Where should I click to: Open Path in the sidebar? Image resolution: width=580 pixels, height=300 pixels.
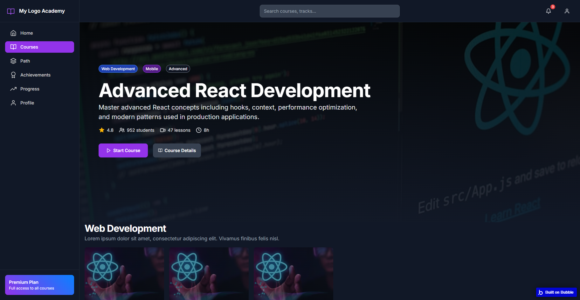click(x=39, y=61)
